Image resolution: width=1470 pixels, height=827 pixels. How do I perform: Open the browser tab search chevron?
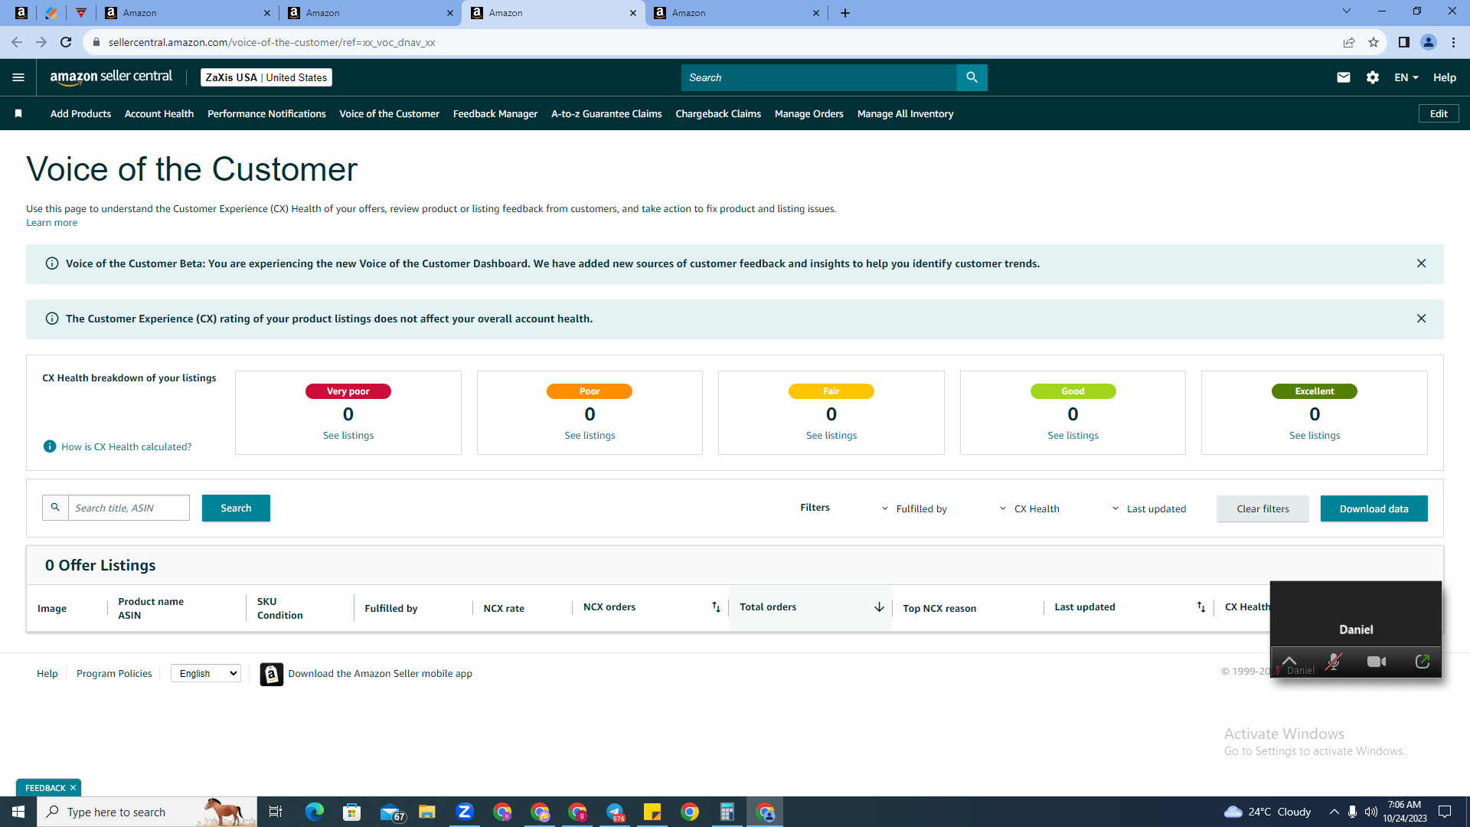pos(1347,11)
